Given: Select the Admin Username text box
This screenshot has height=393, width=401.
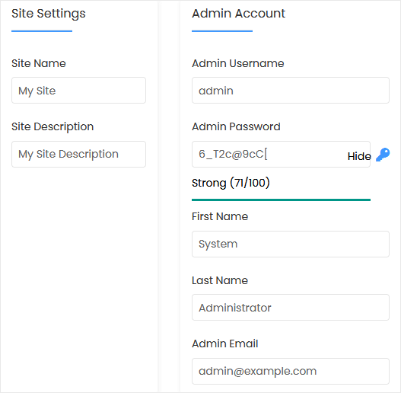Looking at the screenshot, I should (291, 91).
